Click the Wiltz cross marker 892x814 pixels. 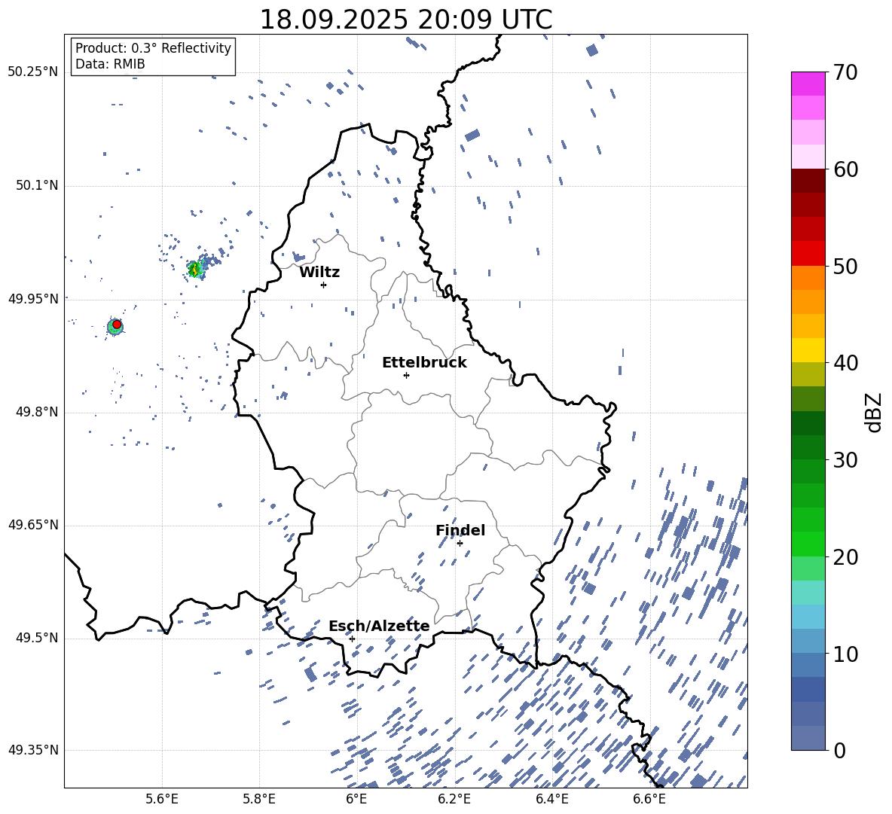pyautogui.click(x=324, y=285)
